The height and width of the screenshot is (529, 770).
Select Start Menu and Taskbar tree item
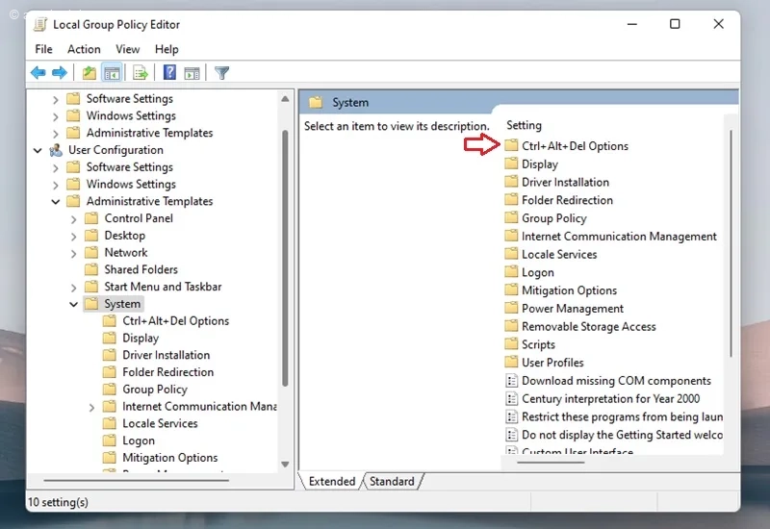click(163, 287)
